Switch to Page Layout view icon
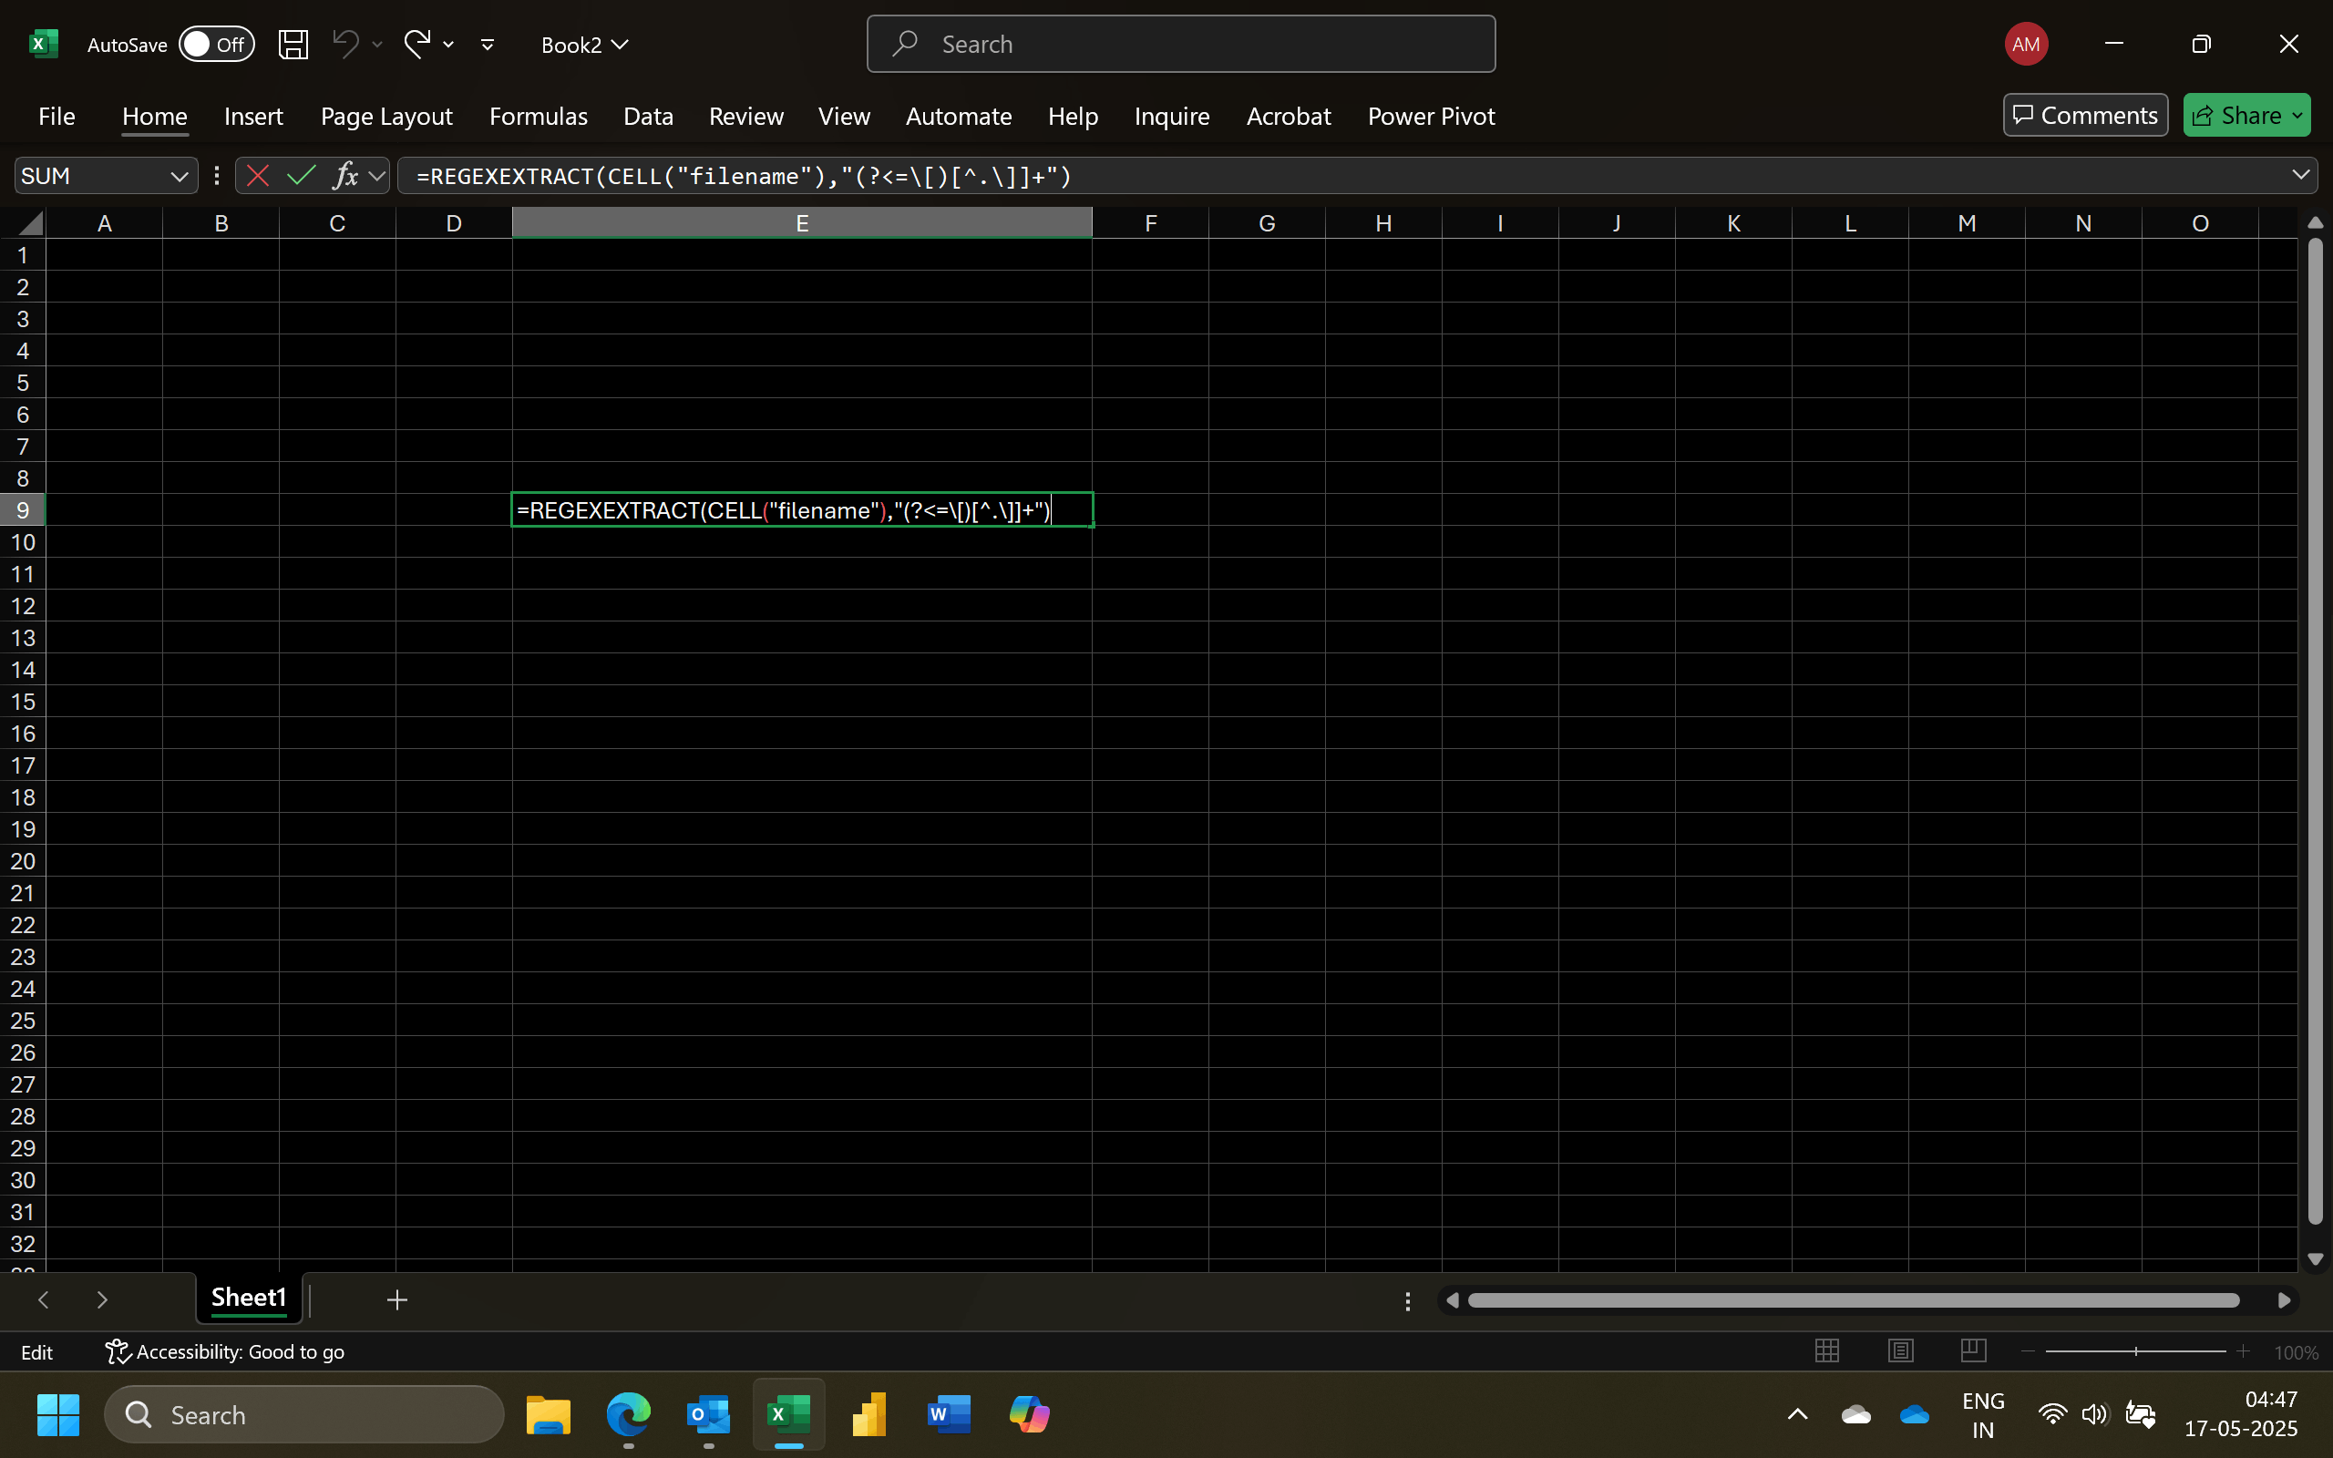Viewport: 2333px width, 1458px height. (x=1900, y=1351)
